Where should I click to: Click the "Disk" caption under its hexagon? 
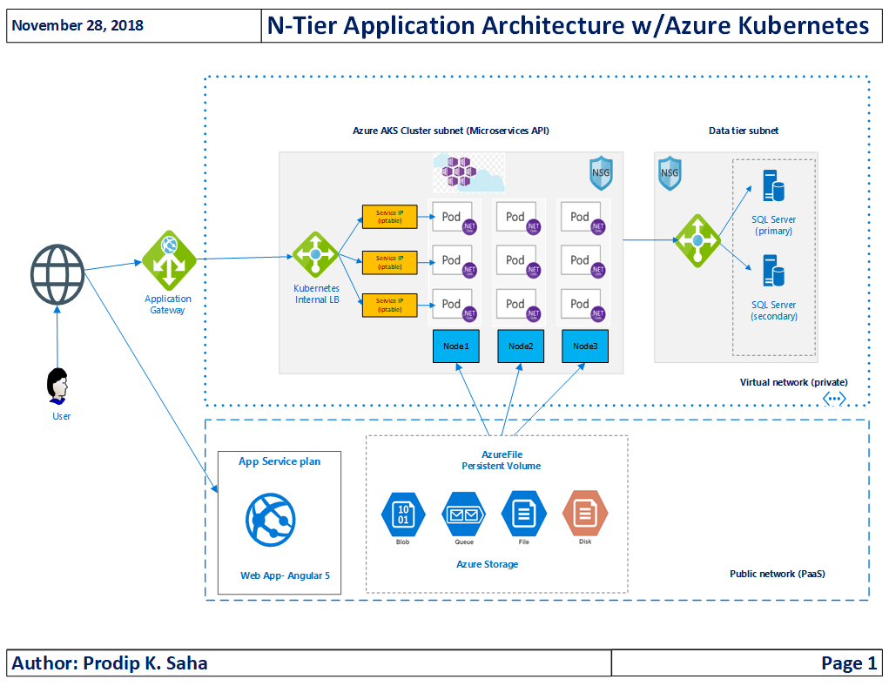point(585,541)
